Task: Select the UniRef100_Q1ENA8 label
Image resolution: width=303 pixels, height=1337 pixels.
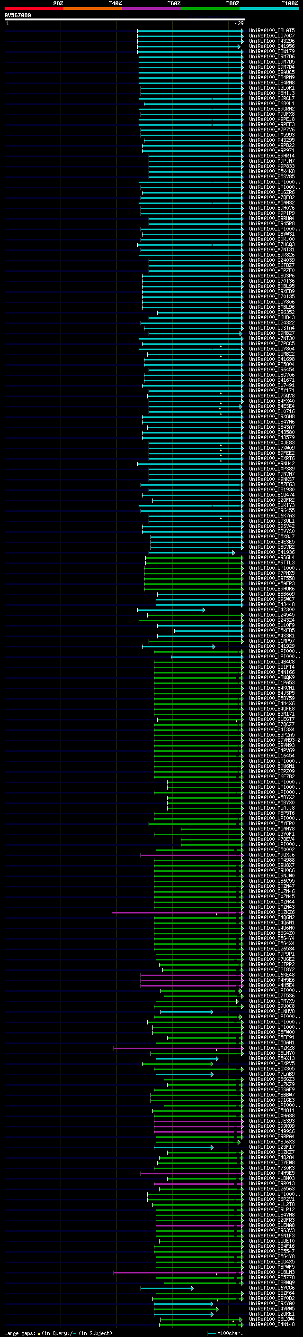Action: point(272,1226)
